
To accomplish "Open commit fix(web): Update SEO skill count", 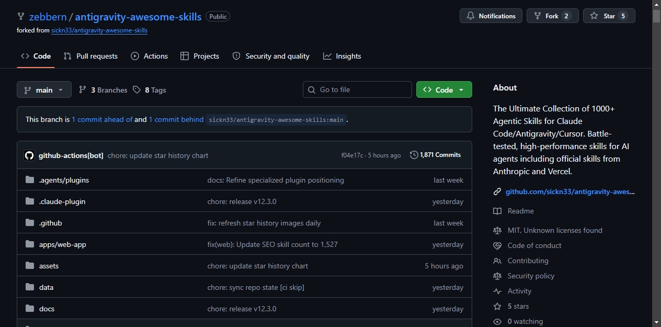I will pyautogui.click(x=272, y=244).
